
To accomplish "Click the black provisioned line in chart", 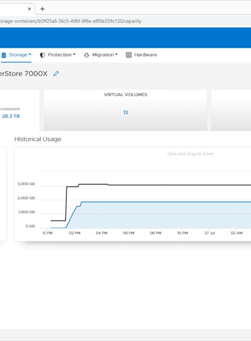I will click(174, 185).
